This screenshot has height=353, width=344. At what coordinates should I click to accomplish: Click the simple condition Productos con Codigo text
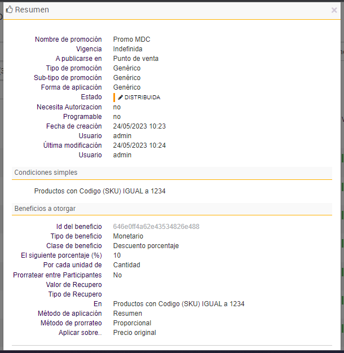click(x=100, y=191)
